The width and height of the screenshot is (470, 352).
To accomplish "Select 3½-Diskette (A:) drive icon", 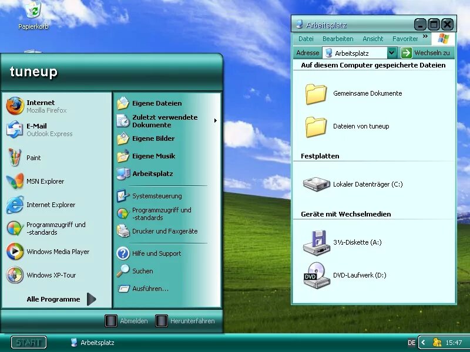I will pos(316,242).
